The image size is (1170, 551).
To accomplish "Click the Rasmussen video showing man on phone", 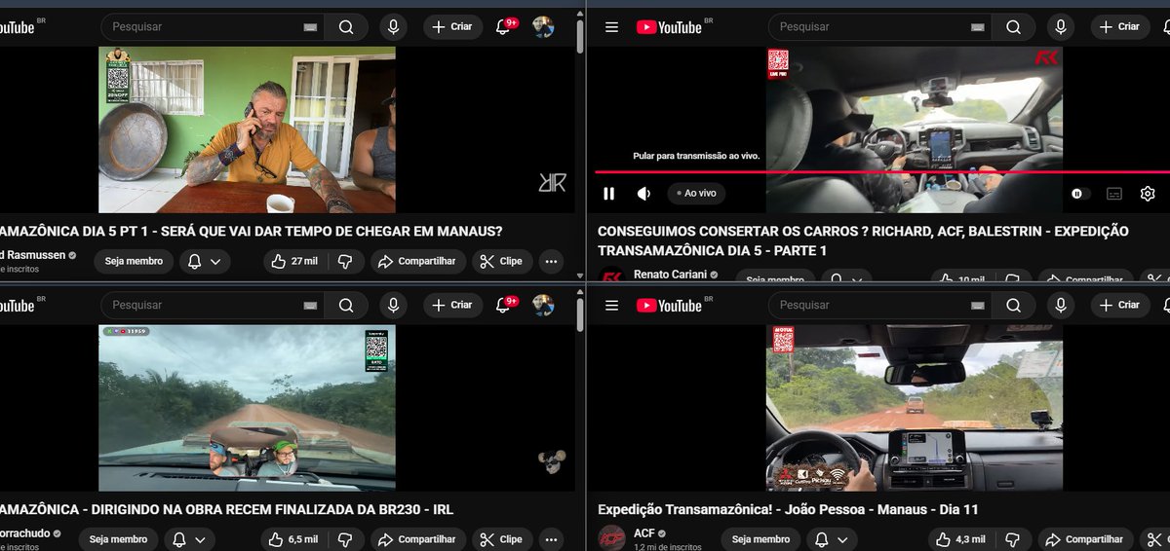I will point(247,129).
